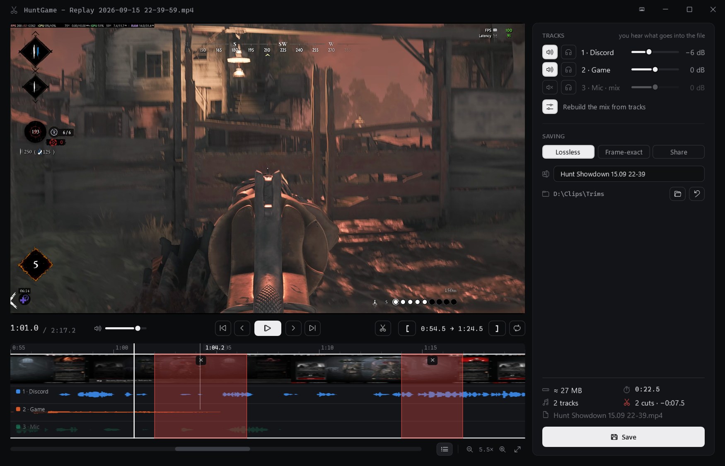The image size is (725, 466).
Task: Click output name Hunt Showdown 15.09 22-39.mp4
Action: (x=608, y=415)
